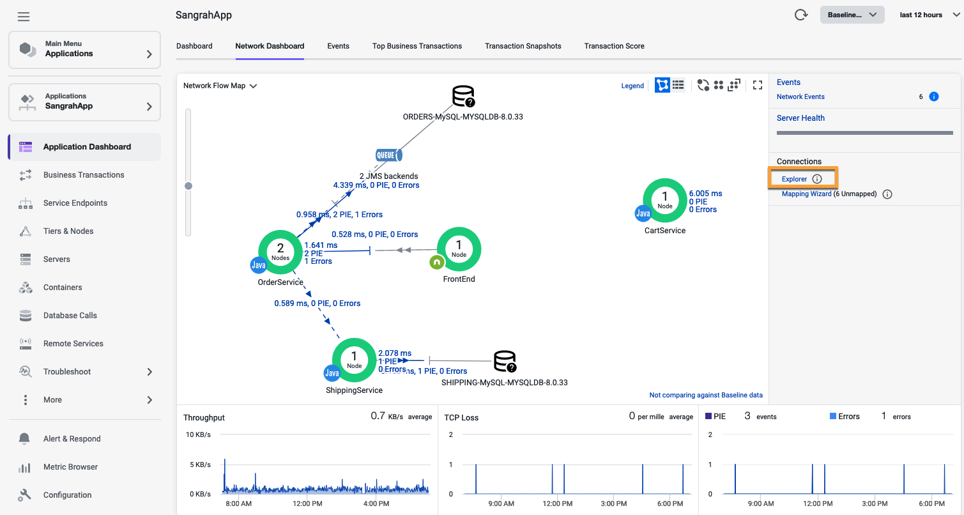Switch to the Network Dashboard tab

pos(270,46)
